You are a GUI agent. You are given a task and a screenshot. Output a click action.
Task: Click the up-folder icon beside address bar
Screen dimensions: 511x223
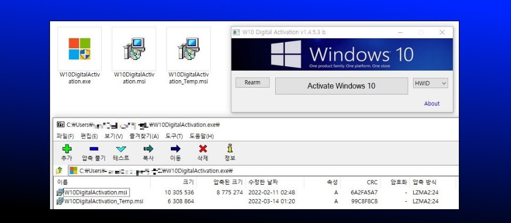pos(59,170)
